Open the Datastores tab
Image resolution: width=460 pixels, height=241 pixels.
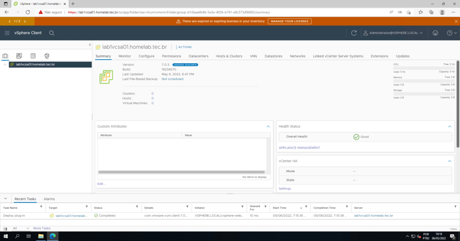[274, 56]
